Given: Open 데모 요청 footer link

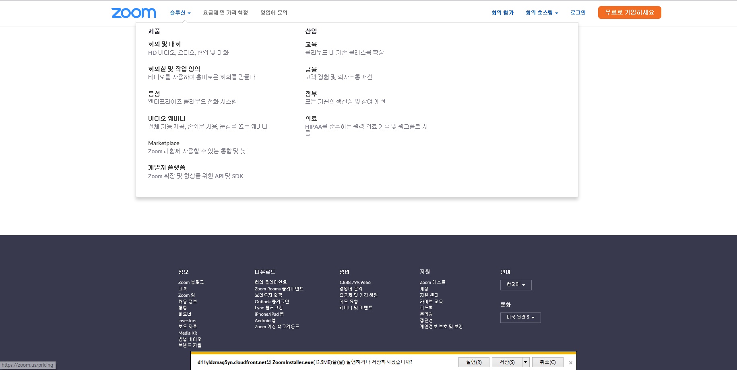Looking at the screenshot, I should coord(349,302).
